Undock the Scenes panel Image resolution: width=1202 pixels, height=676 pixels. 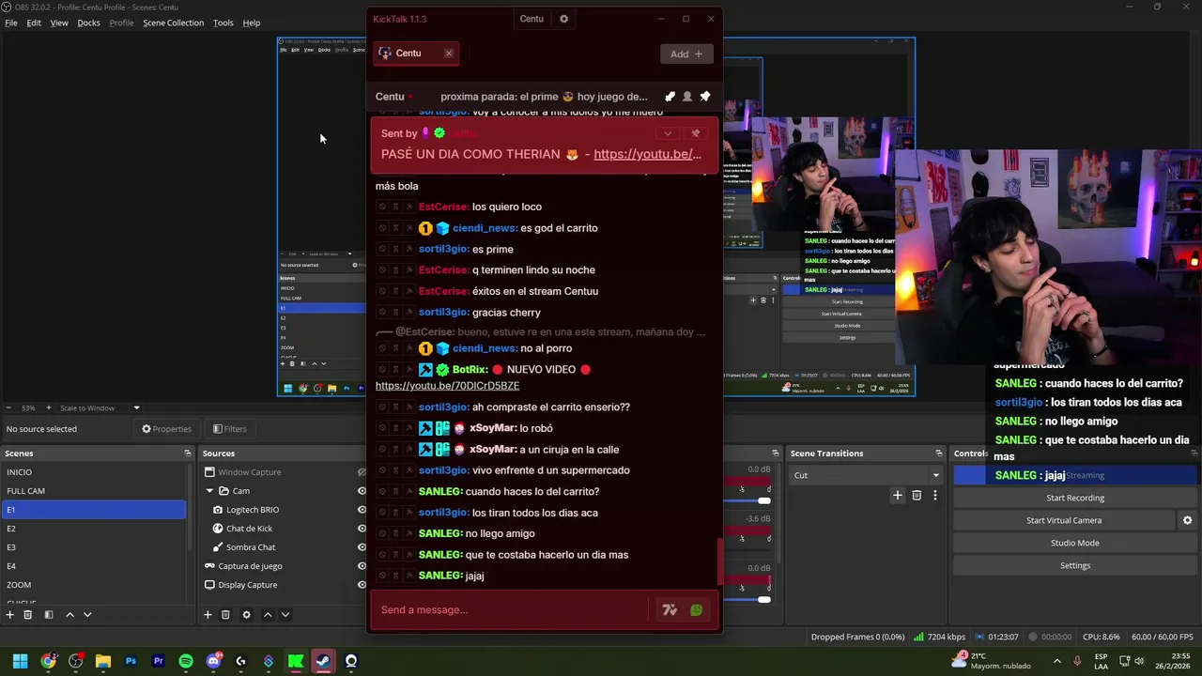click(x=188, y=453)
